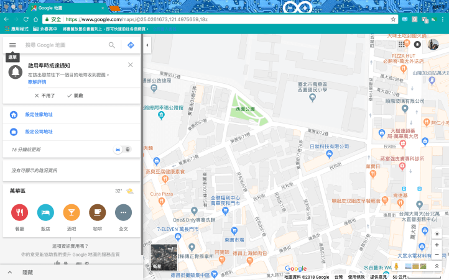Open Chrome menu three dots

coord(443,19)
